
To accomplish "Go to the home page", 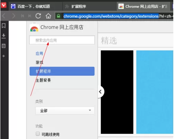I will (48, 16).
